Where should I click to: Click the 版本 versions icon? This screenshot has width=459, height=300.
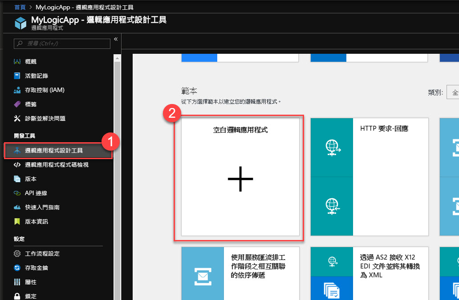[x=17, y=179]
